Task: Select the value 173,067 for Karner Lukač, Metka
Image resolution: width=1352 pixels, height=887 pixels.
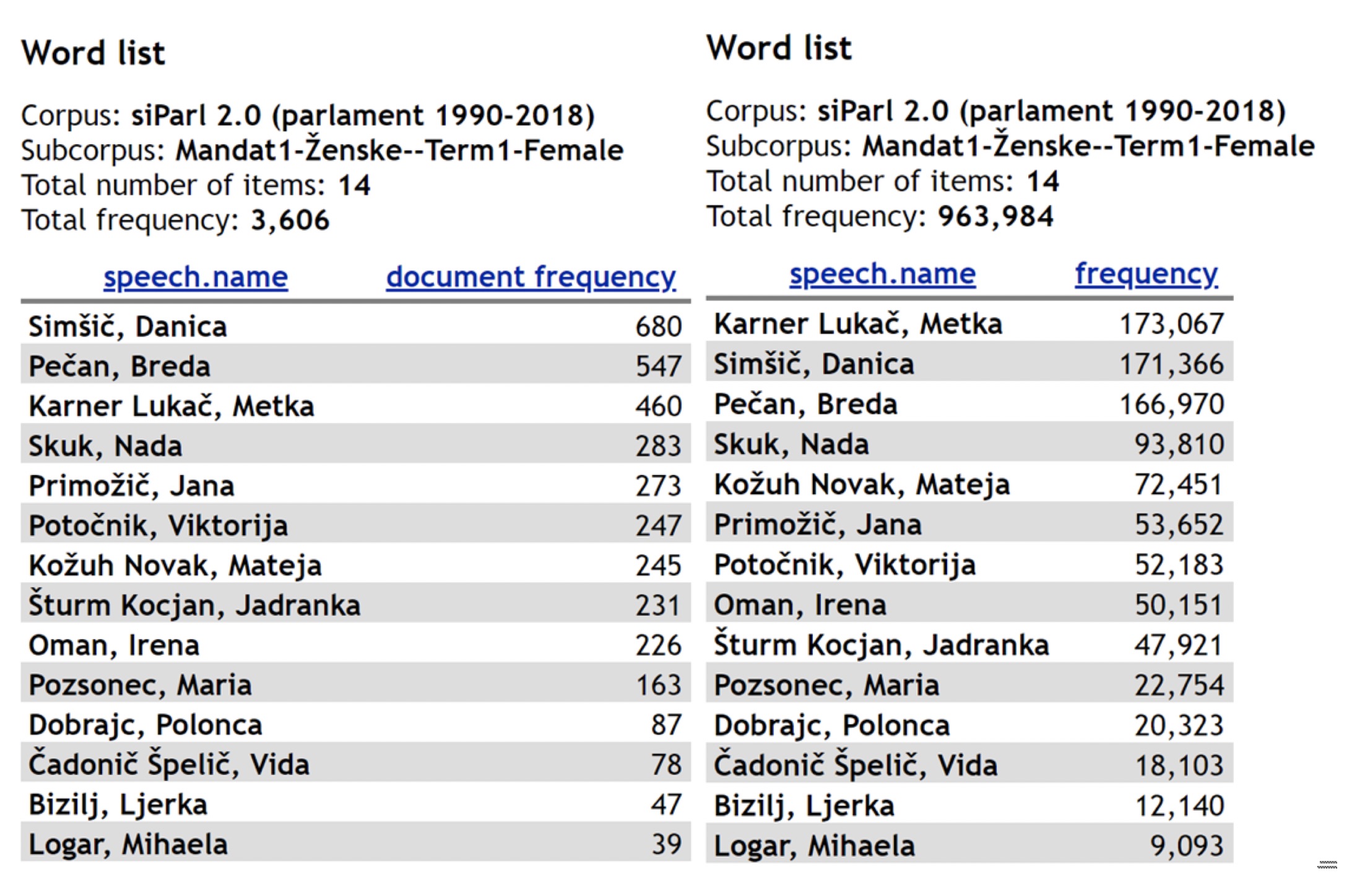Action: point(1171,324)
